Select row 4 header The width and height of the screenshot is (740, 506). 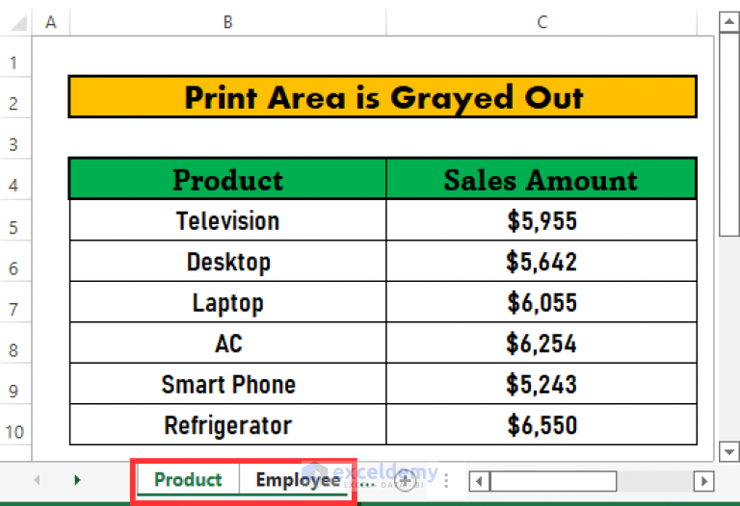tap(15, 180)
